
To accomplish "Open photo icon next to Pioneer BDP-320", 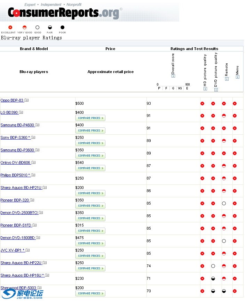I will [32, 200].
